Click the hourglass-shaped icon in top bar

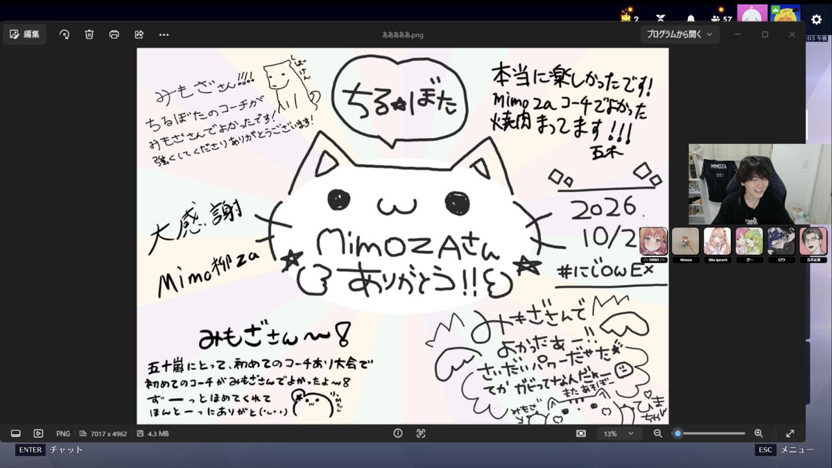[x=661, y=19]
